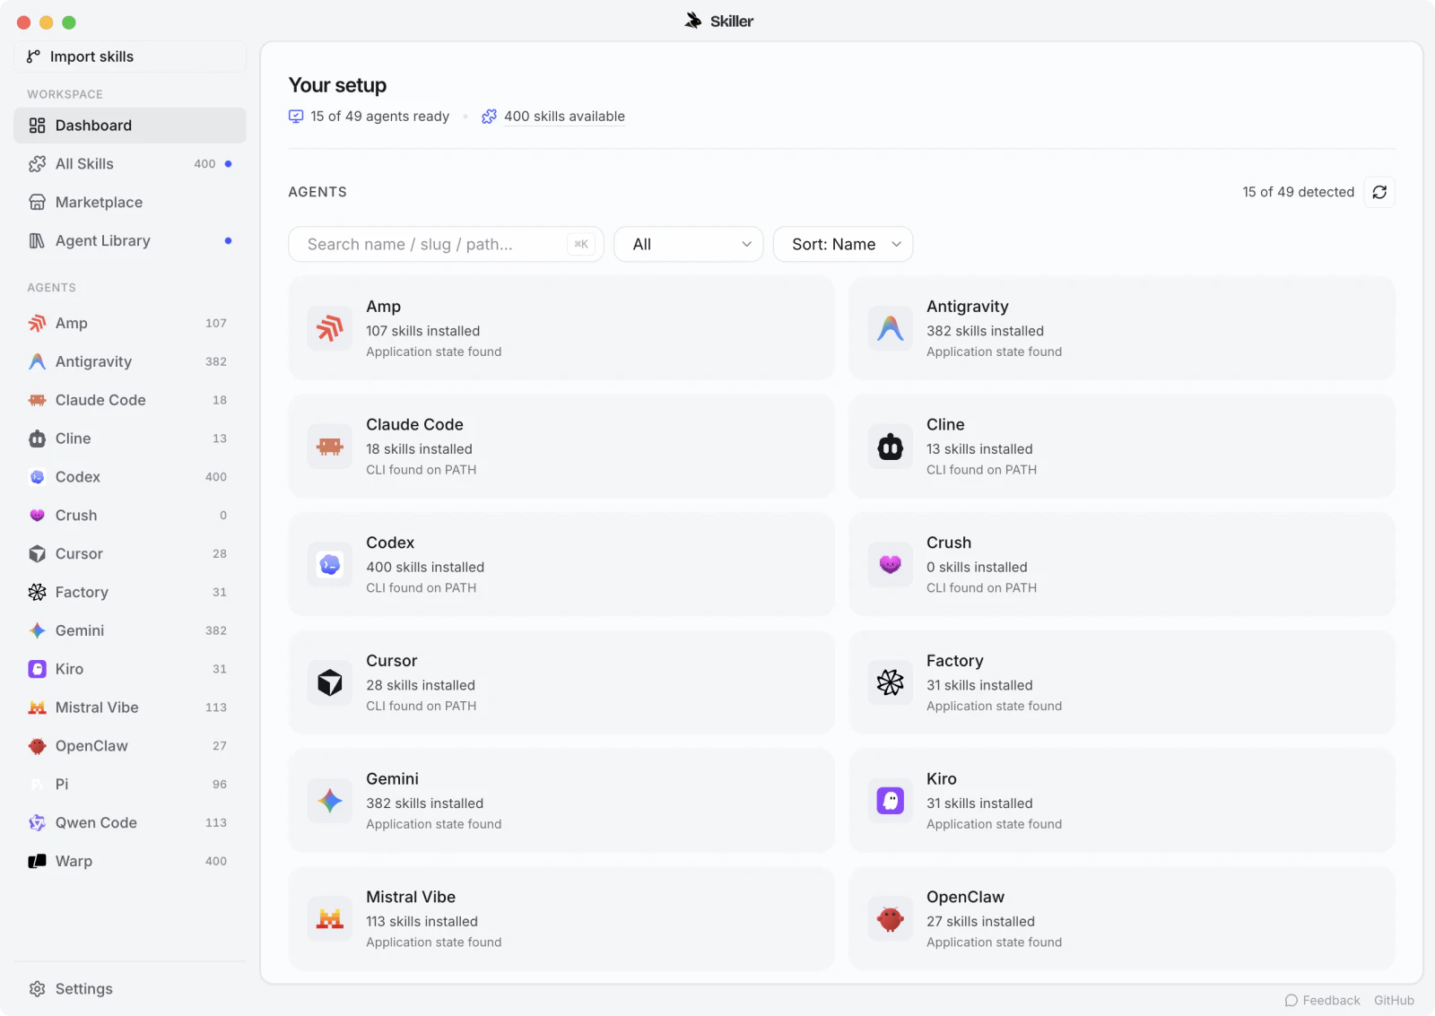The height and width of the screenshot is (1016, 1435).
Task: Click the Cline card robot icon
Action: [x=891, y=447]
